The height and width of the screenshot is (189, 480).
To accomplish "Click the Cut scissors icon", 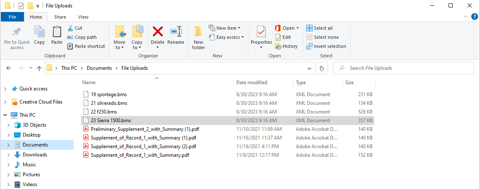I will 70,28.
